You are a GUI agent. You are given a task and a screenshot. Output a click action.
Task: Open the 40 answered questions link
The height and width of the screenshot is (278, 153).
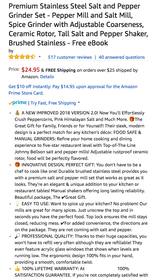pyautogui.click(x=122, y=57)
